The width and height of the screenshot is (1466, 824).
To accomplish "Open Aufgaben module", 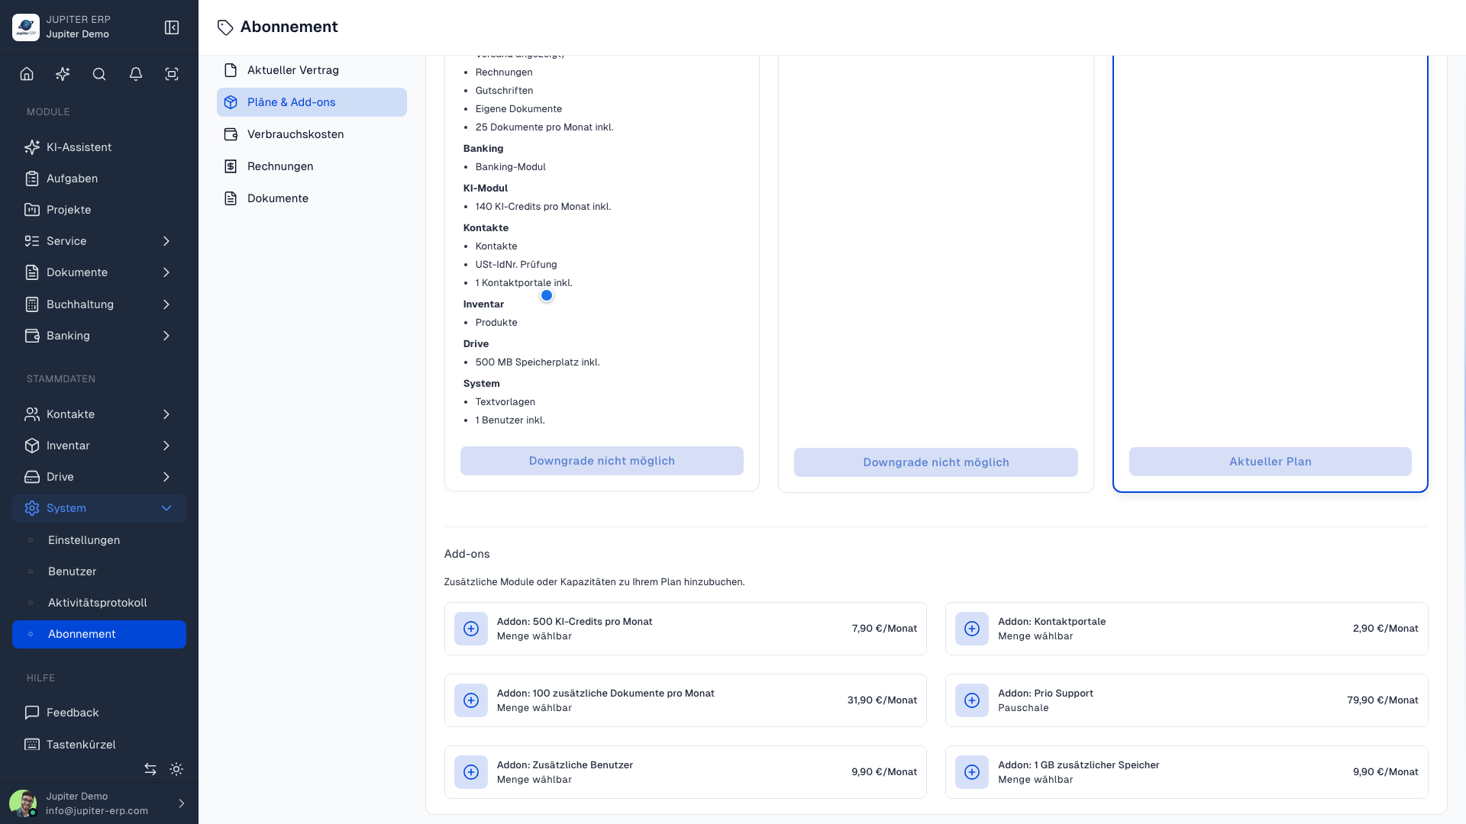I will coord(99,179).
